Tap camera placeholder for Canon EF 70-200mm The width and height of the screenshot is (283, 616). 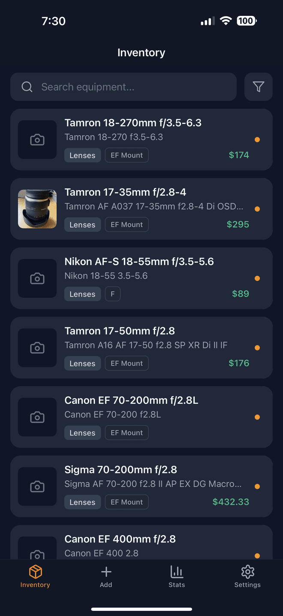point(37,417)
